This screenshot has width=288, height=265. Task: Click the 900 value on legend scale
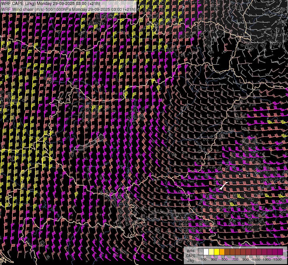[246, 259]
